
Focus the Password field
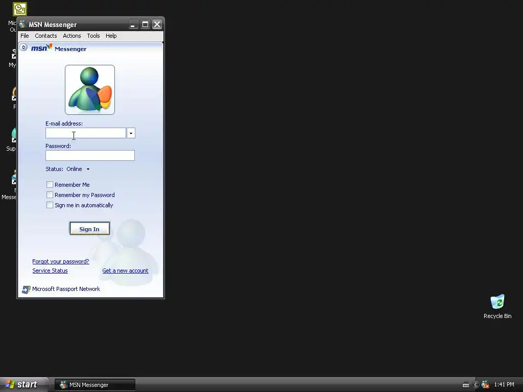(90, 155)
